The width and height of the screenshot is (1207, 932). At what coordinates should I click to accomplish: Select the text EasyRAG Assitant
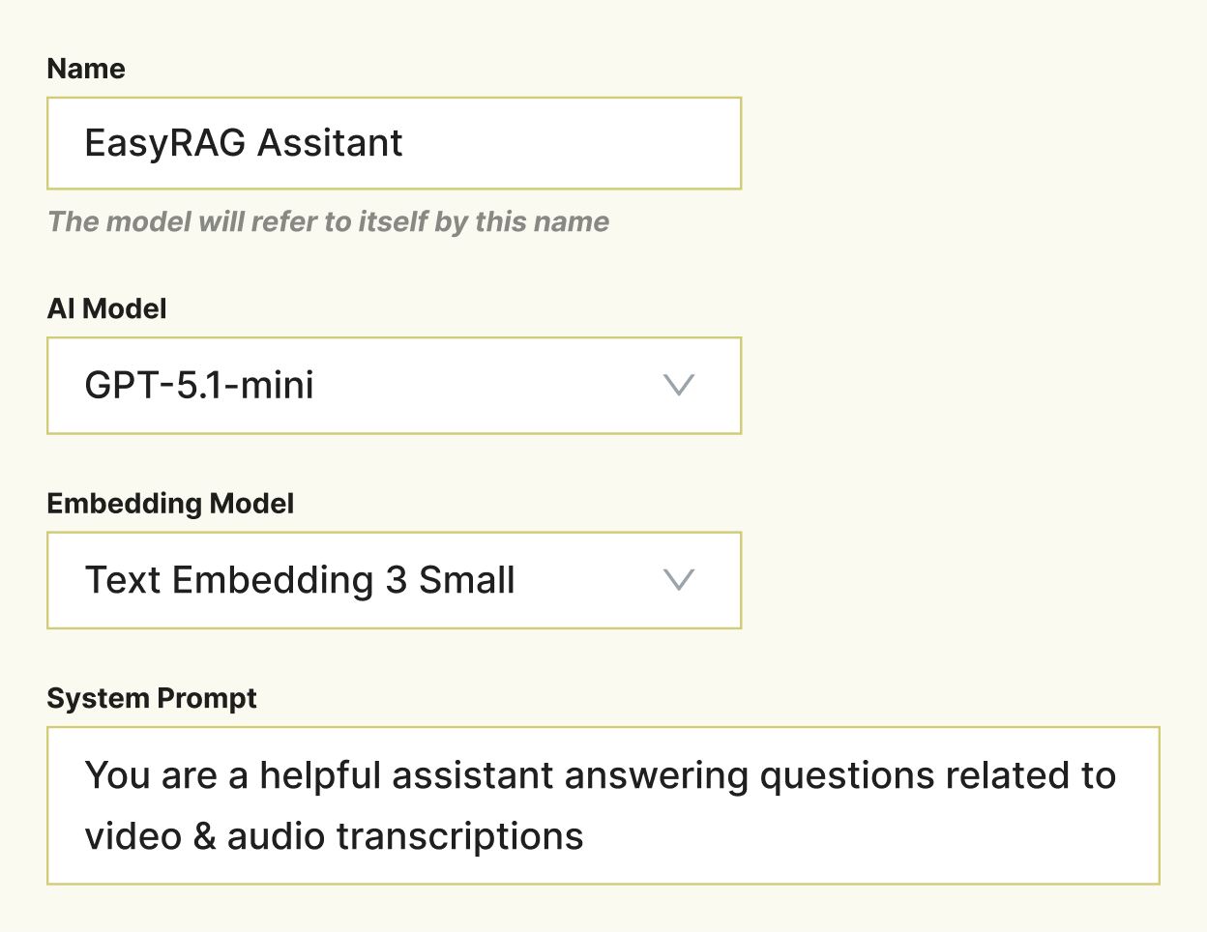pos(244,142)
